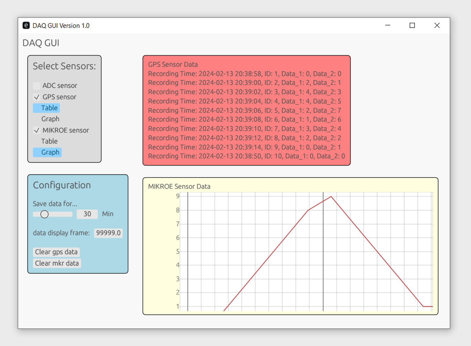Click the GPS row with ID: 4

245,101
